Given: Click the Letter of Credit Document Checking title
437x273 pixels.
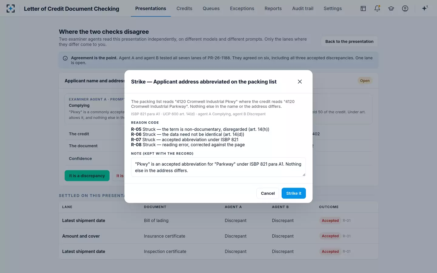Looking at the screenshot, I should 72,9.
